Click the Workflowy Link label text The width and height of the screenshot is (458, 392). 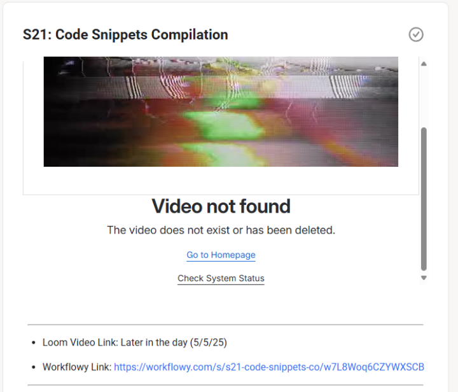(77, 367)
